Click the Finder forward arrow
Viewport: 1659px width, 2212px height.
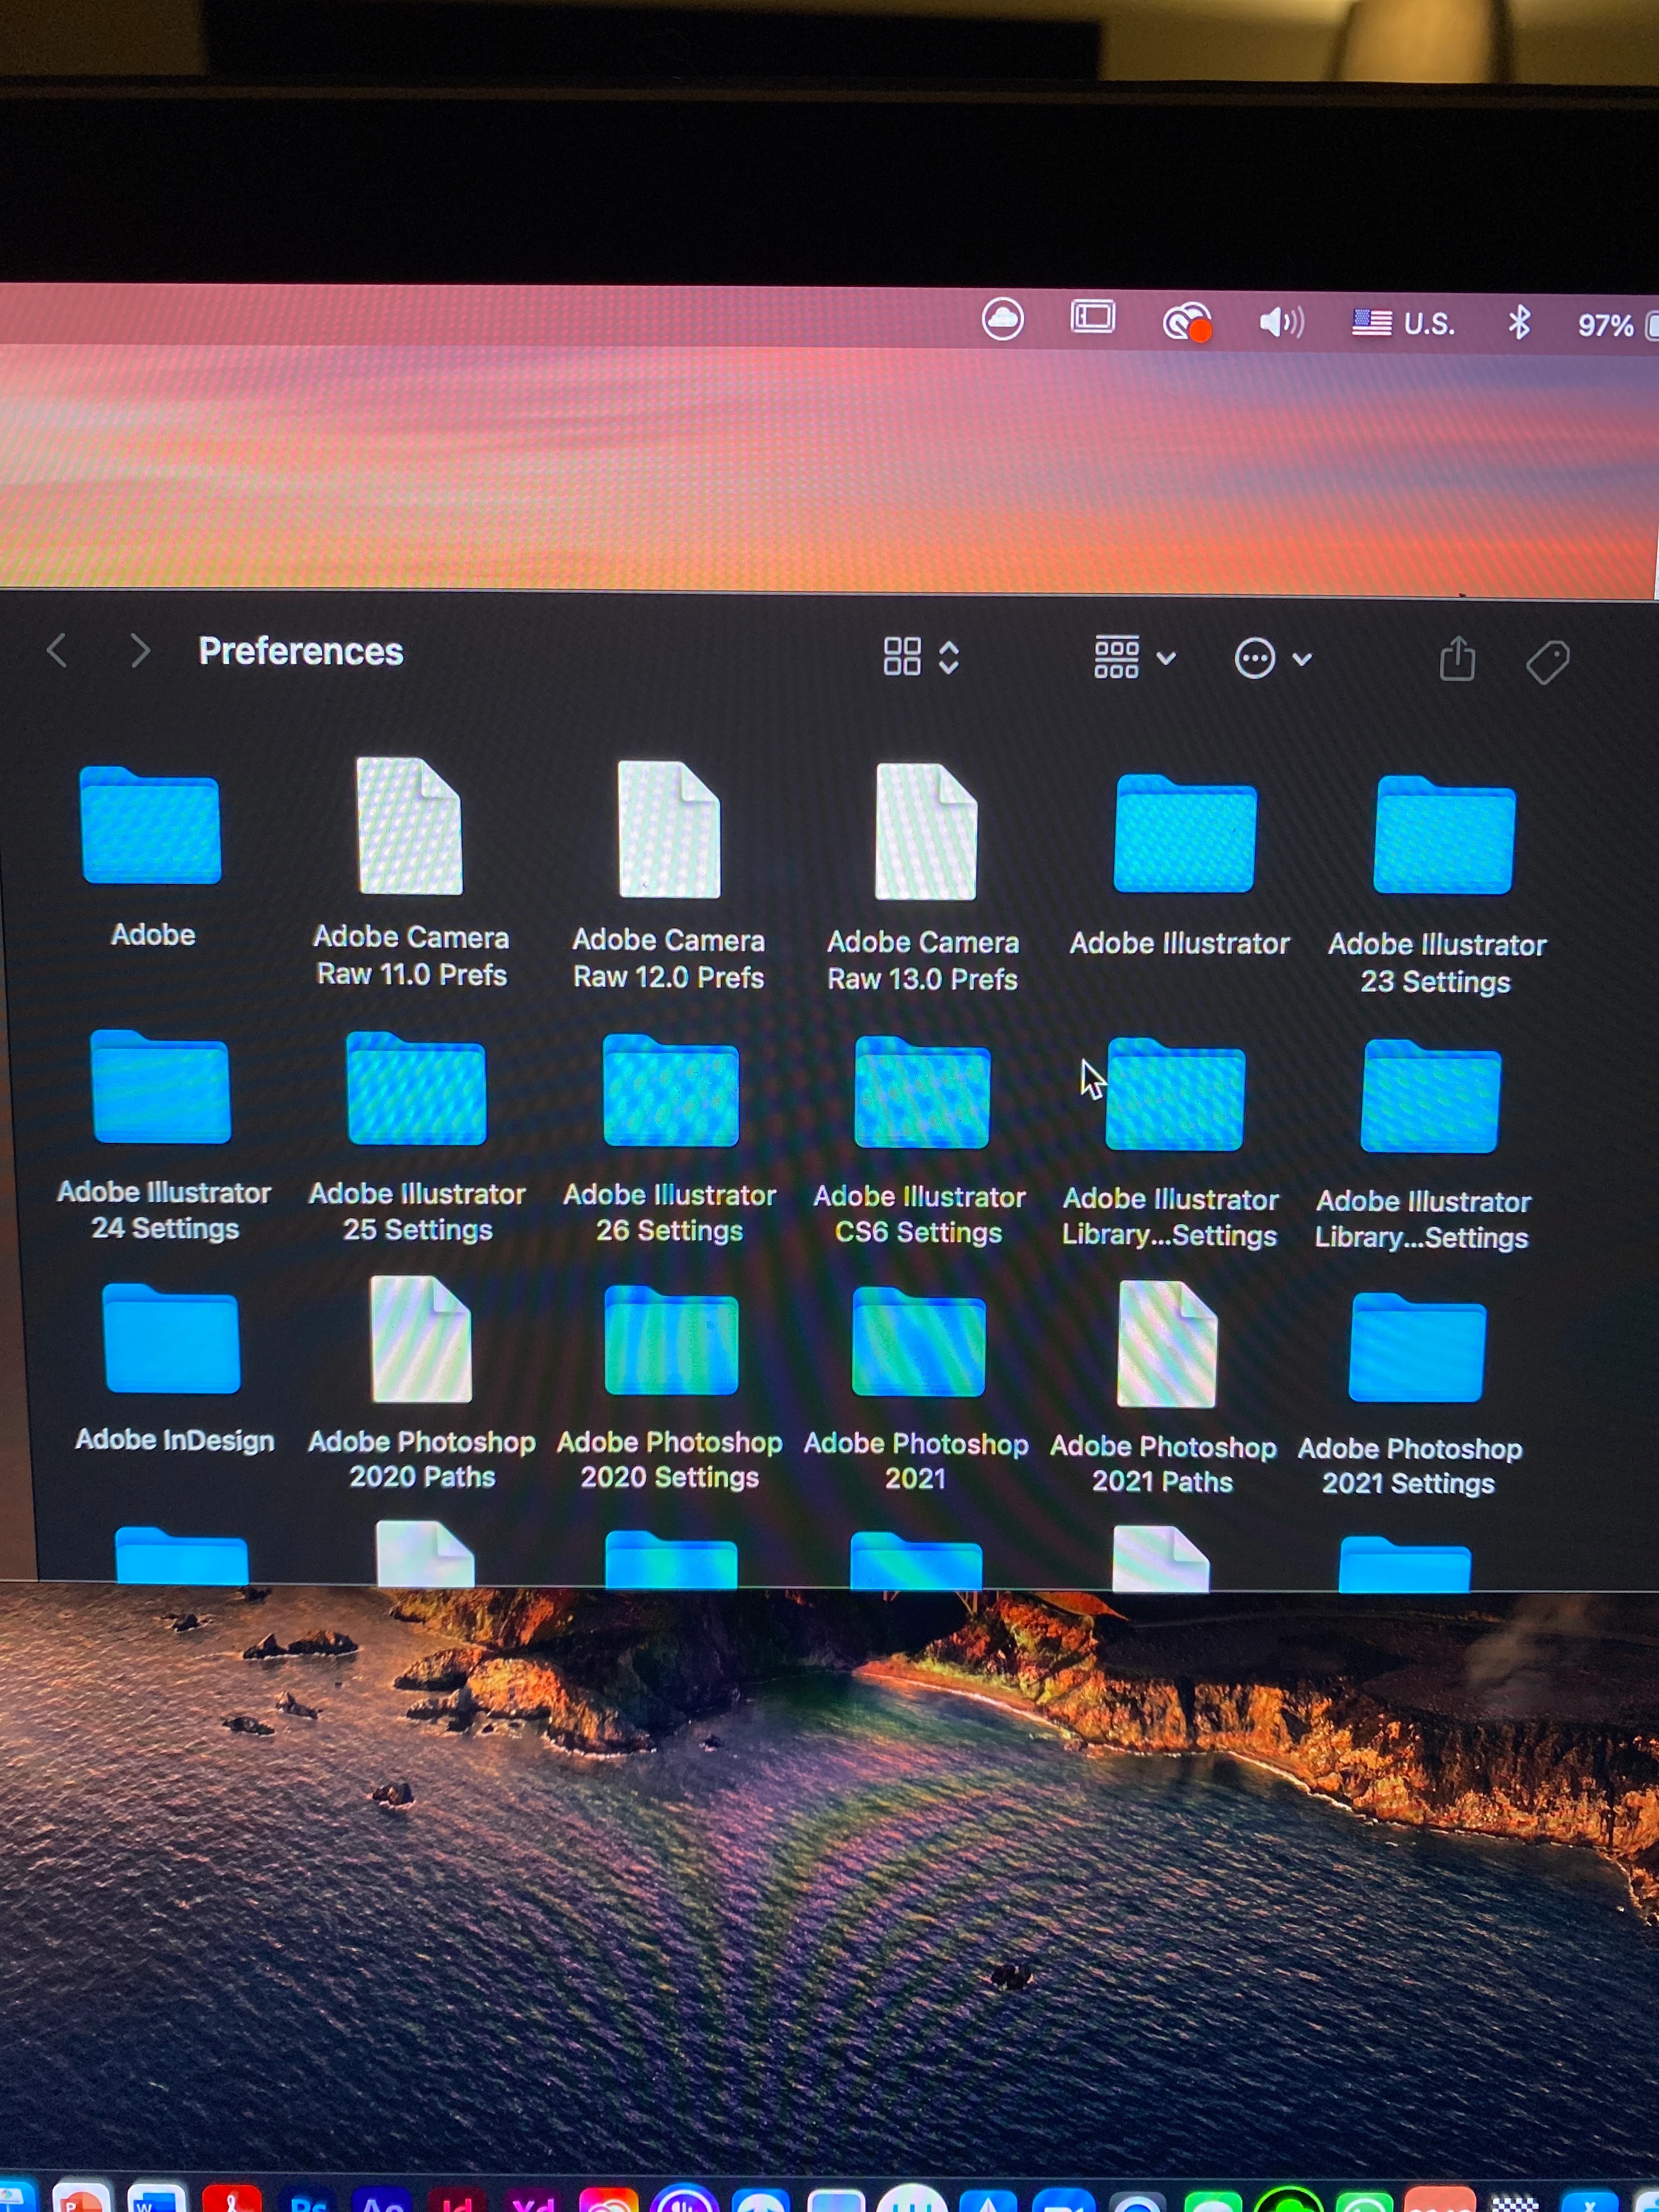point(140,651)
